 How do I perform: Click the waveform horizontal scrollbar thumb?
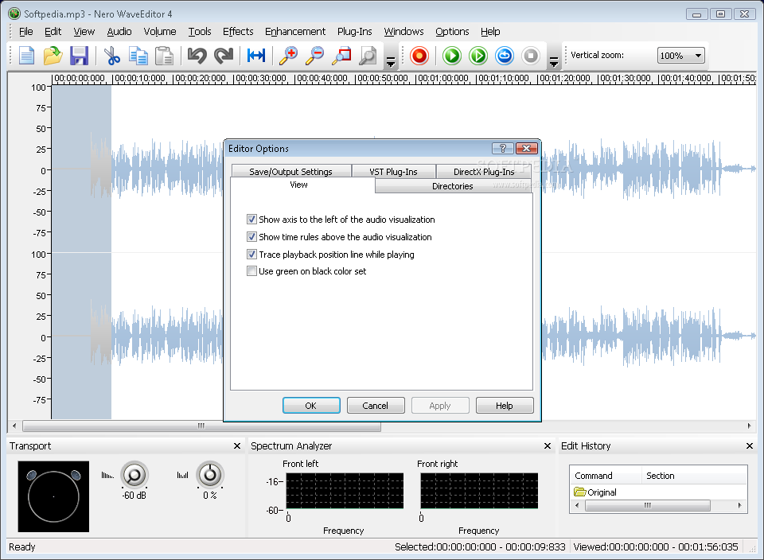coord(201,426)
